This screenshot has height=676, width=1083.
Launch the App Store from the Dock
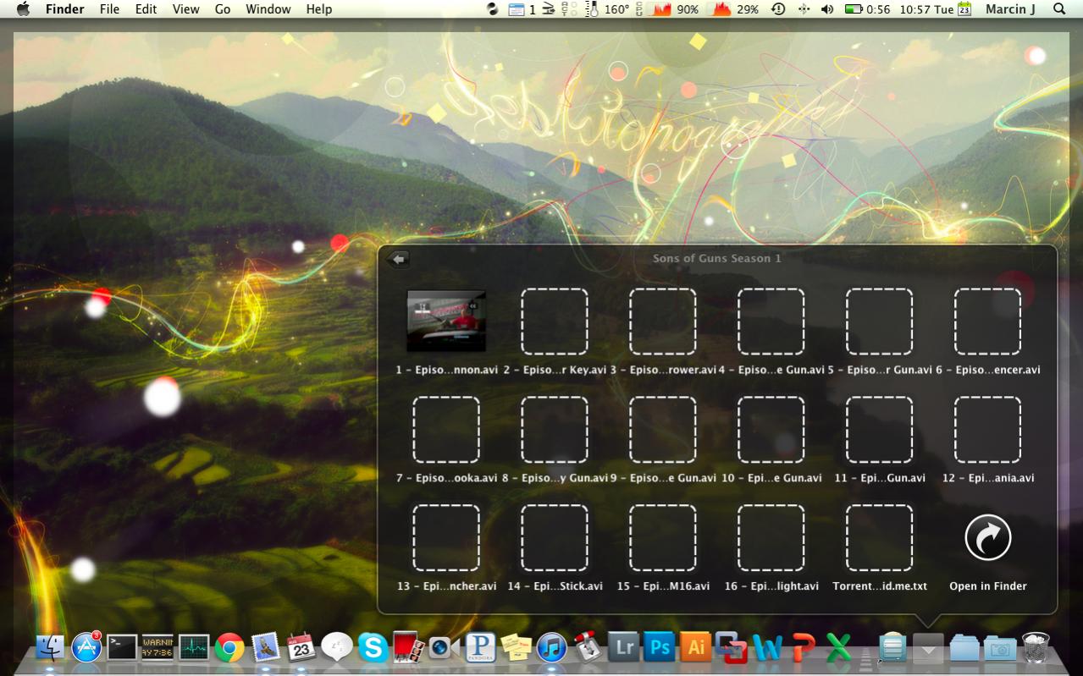pos(86,647)
